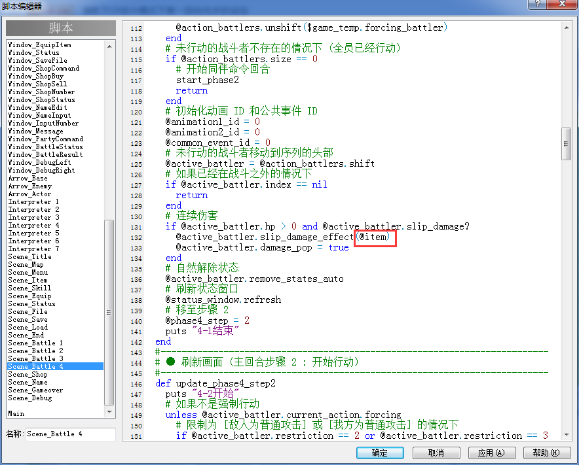Select Scene_Item script

[28, 281]
